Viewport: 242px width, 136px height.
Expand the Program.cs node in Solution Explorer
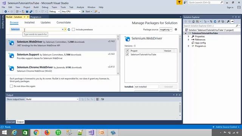(188, 46)
